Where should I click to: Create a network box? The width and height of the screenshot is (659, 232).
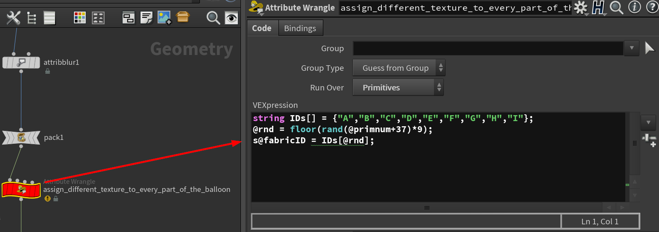129,17
